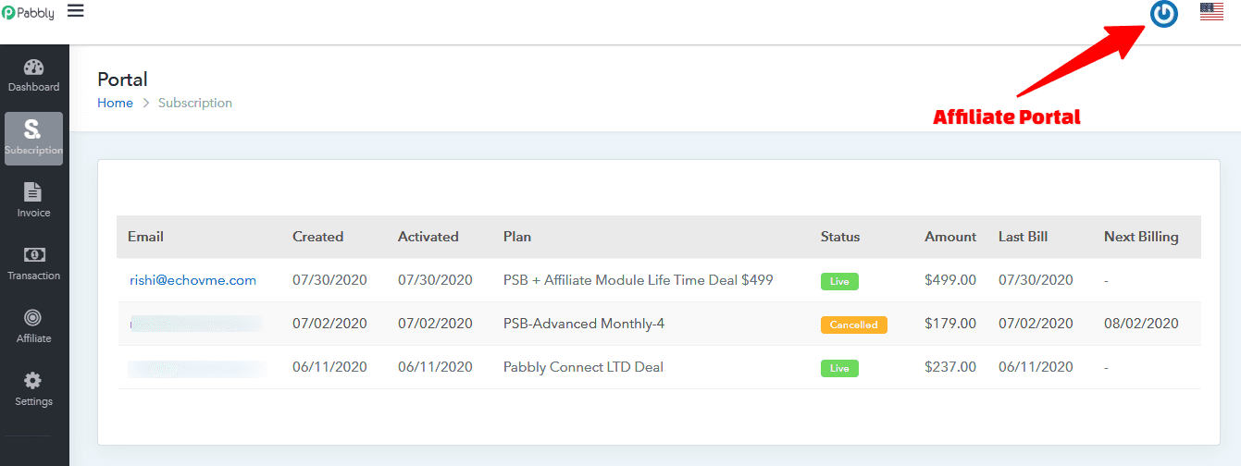The height and width of the screenshot is (466, 1241).
Task: Click Last Bill 06/11/2020 in the $237.00 row
Action: point(1036,367)
